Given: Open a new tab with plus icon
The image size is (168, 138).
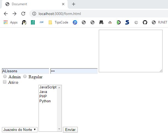Looking at the screenshot, I should click(x=74, y=4).
